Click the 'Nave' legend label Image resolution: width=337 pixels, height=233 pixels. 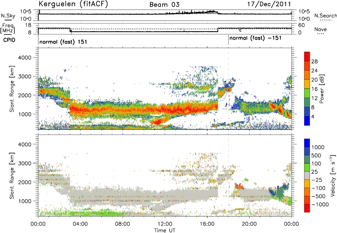pos(321,29)
